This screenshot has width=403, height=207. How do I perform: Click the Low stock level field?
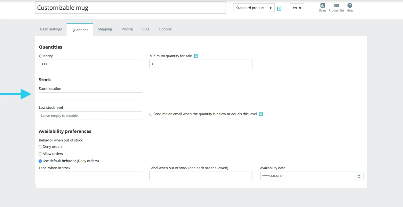pos(90,116)
